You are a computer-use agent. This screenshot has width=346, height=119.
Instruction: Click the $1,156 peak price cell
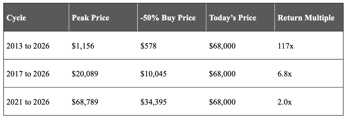(103, 45)
